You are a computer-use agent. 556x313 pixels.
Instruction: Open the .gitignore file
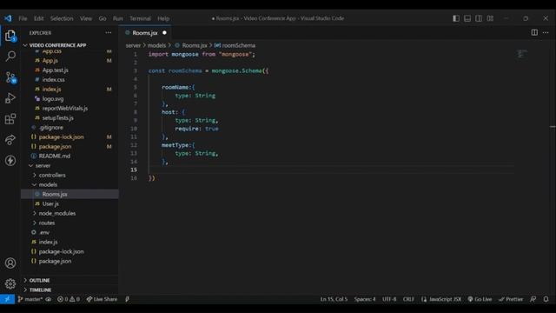(51, 128)
